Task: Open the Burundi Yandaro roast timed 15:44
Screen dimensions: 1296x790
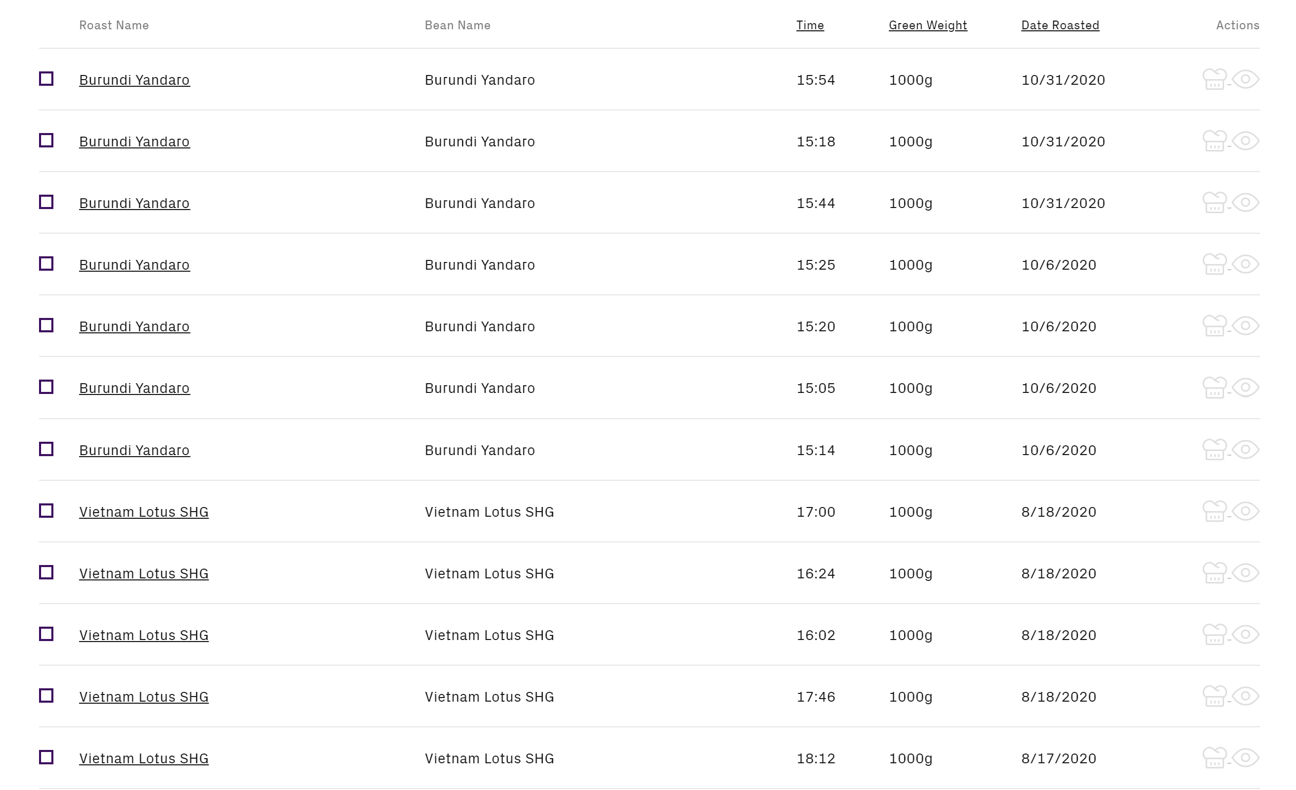Action: (135, 203)
